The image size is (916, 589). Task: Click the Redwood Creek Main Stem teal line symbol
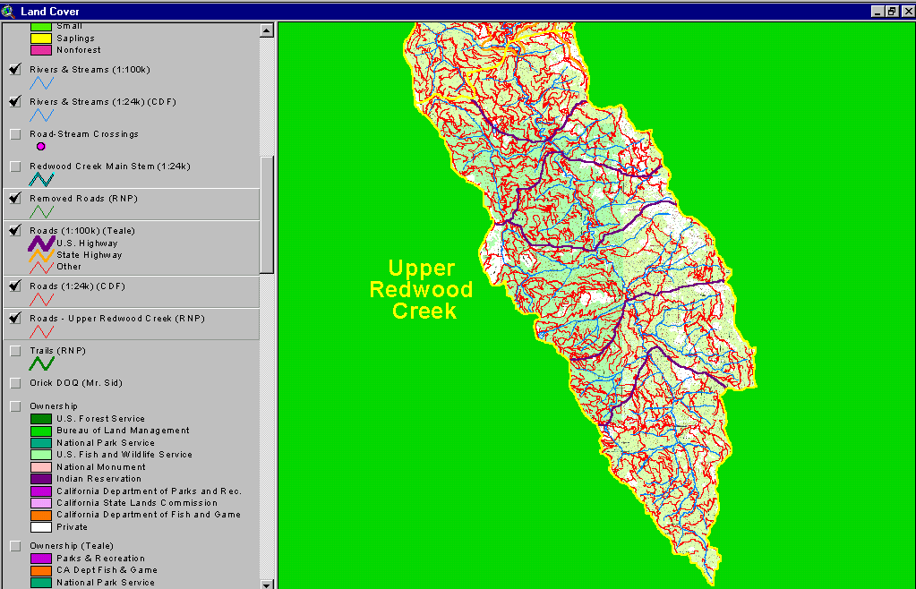[x=41, y=180]
